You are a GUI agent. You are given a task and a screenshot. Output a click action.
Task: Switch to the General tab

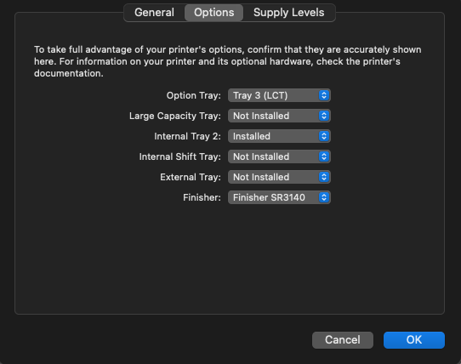tap(154, 13)
